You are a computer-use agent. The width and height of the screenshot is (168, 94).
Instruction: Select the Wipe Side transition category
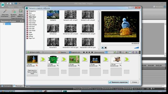point(31,19)
